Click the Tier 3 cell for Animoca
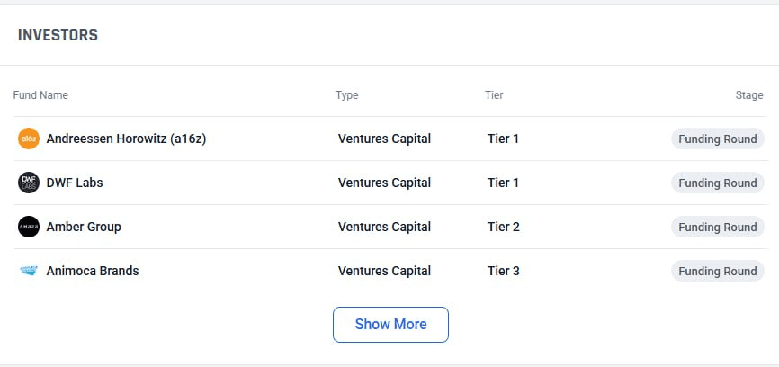This screenshot has height=367, width=779. 503,271
